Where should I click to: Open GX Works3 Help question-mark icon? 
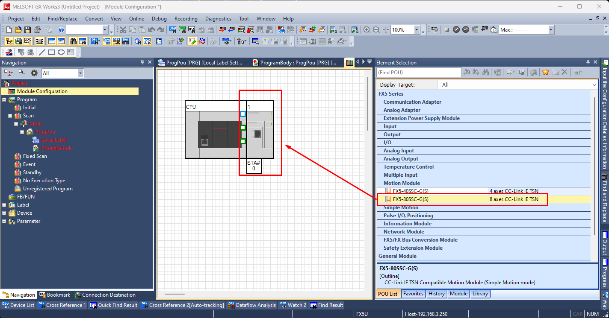[61, 30]
